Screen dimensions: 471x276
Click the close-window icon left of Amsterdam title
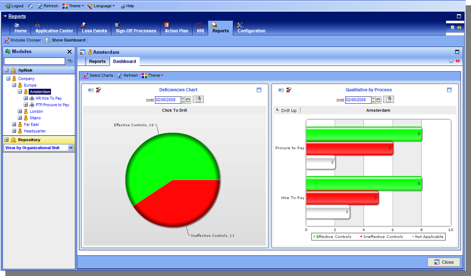click(83, 52)
